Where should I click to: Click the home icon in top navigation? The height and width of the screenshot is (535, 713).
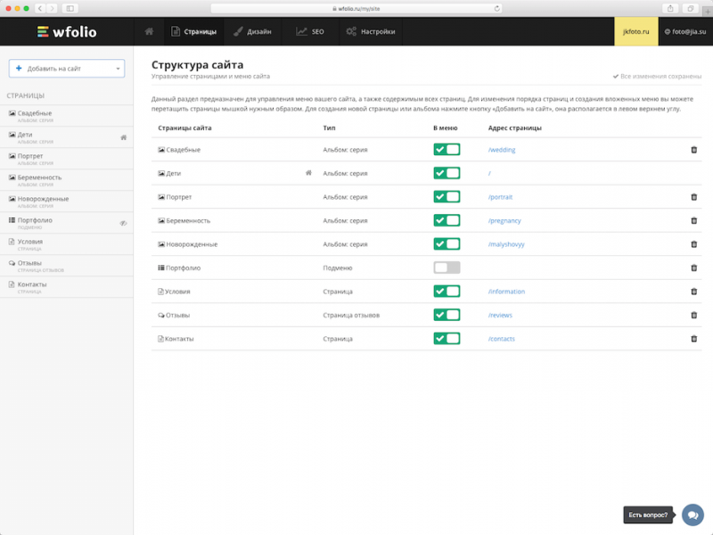[x=149, y=31]
